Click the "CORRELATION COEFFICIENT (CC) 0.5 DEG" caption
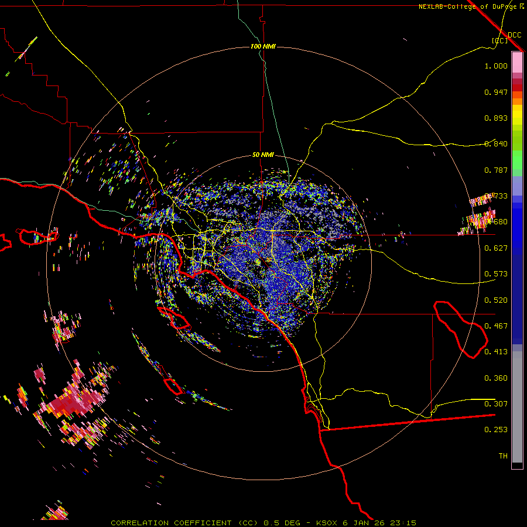Image resolution: width=527 pixels, height=527 pixels. click(x=206, y=523)
